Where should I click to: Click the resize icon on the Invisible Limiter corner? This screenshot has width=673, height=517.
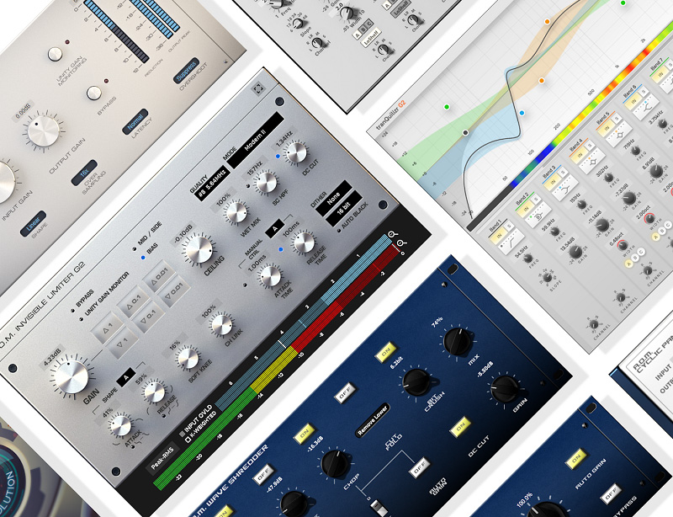[402, 253]
